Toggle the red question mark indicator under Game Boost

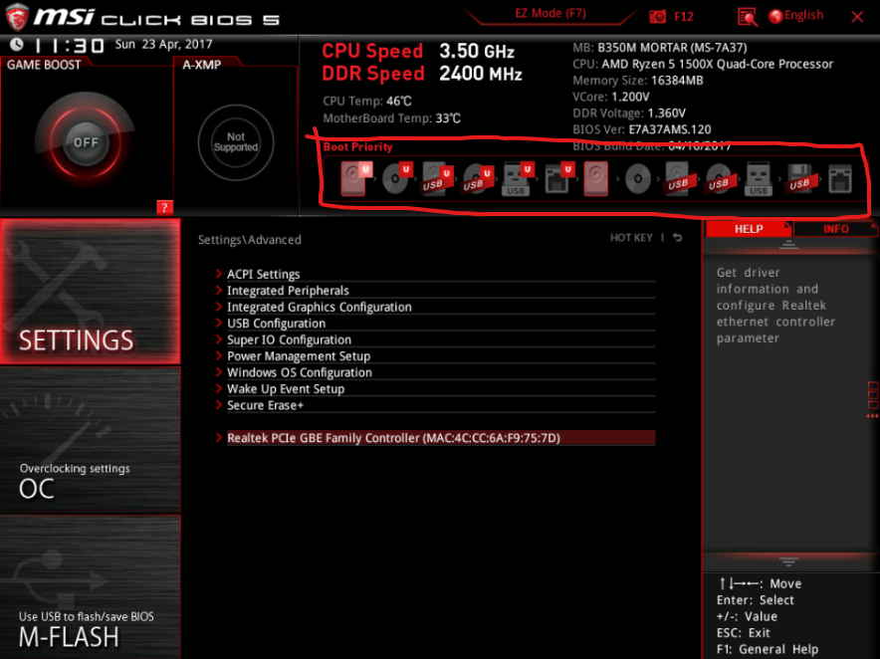pyautogui.click(x=164, y=207)
